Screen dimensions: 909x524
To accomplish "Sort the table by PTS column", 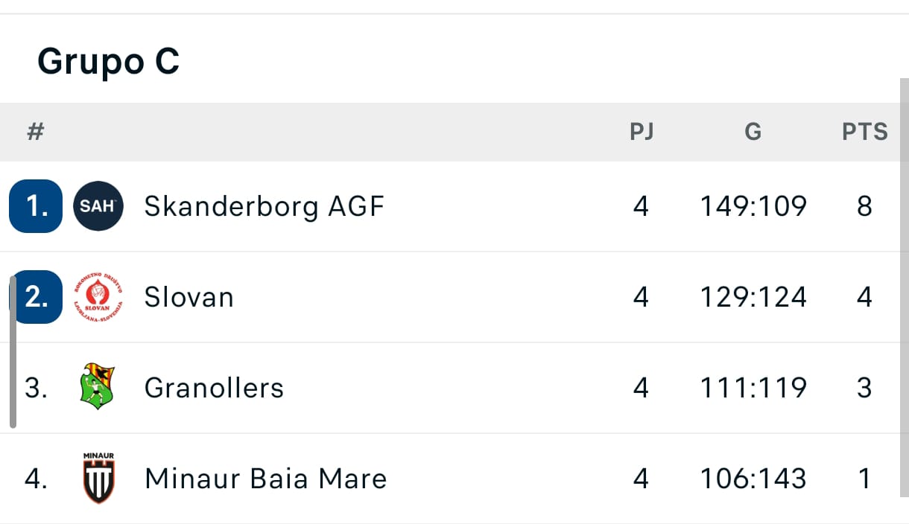I will (x=865, y=132).
